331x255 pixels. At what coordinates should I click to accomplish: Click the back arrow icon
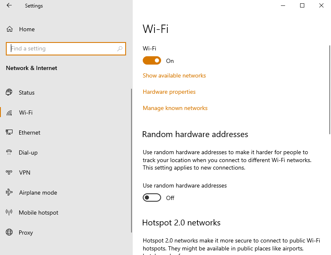tap(9, 5)
